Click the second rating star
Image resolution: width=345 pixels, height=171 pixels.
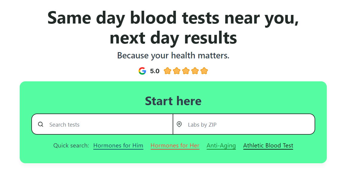click(x=177, y=71)
